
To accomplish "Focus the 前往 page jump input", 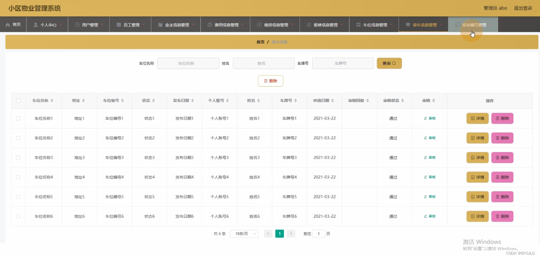I will click(x=319, y=234).
